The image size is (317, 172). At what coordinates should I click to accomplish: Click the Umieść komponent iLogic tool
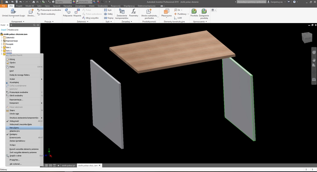point(13,13)
